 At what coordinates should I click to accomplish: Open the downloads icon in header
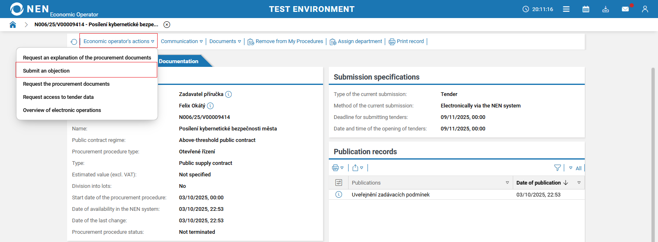(605, 9)
